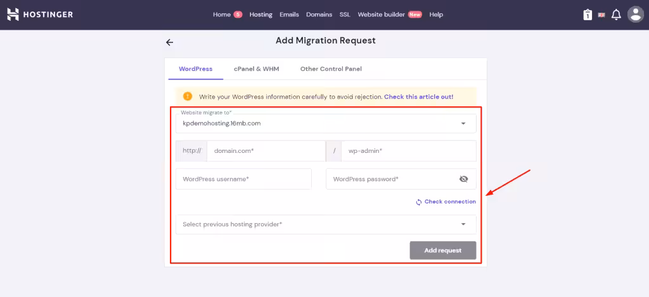The height and width of the screenshot is (297, 649).
Task: Change language via UK flag icon
Action: coord(601,15)
